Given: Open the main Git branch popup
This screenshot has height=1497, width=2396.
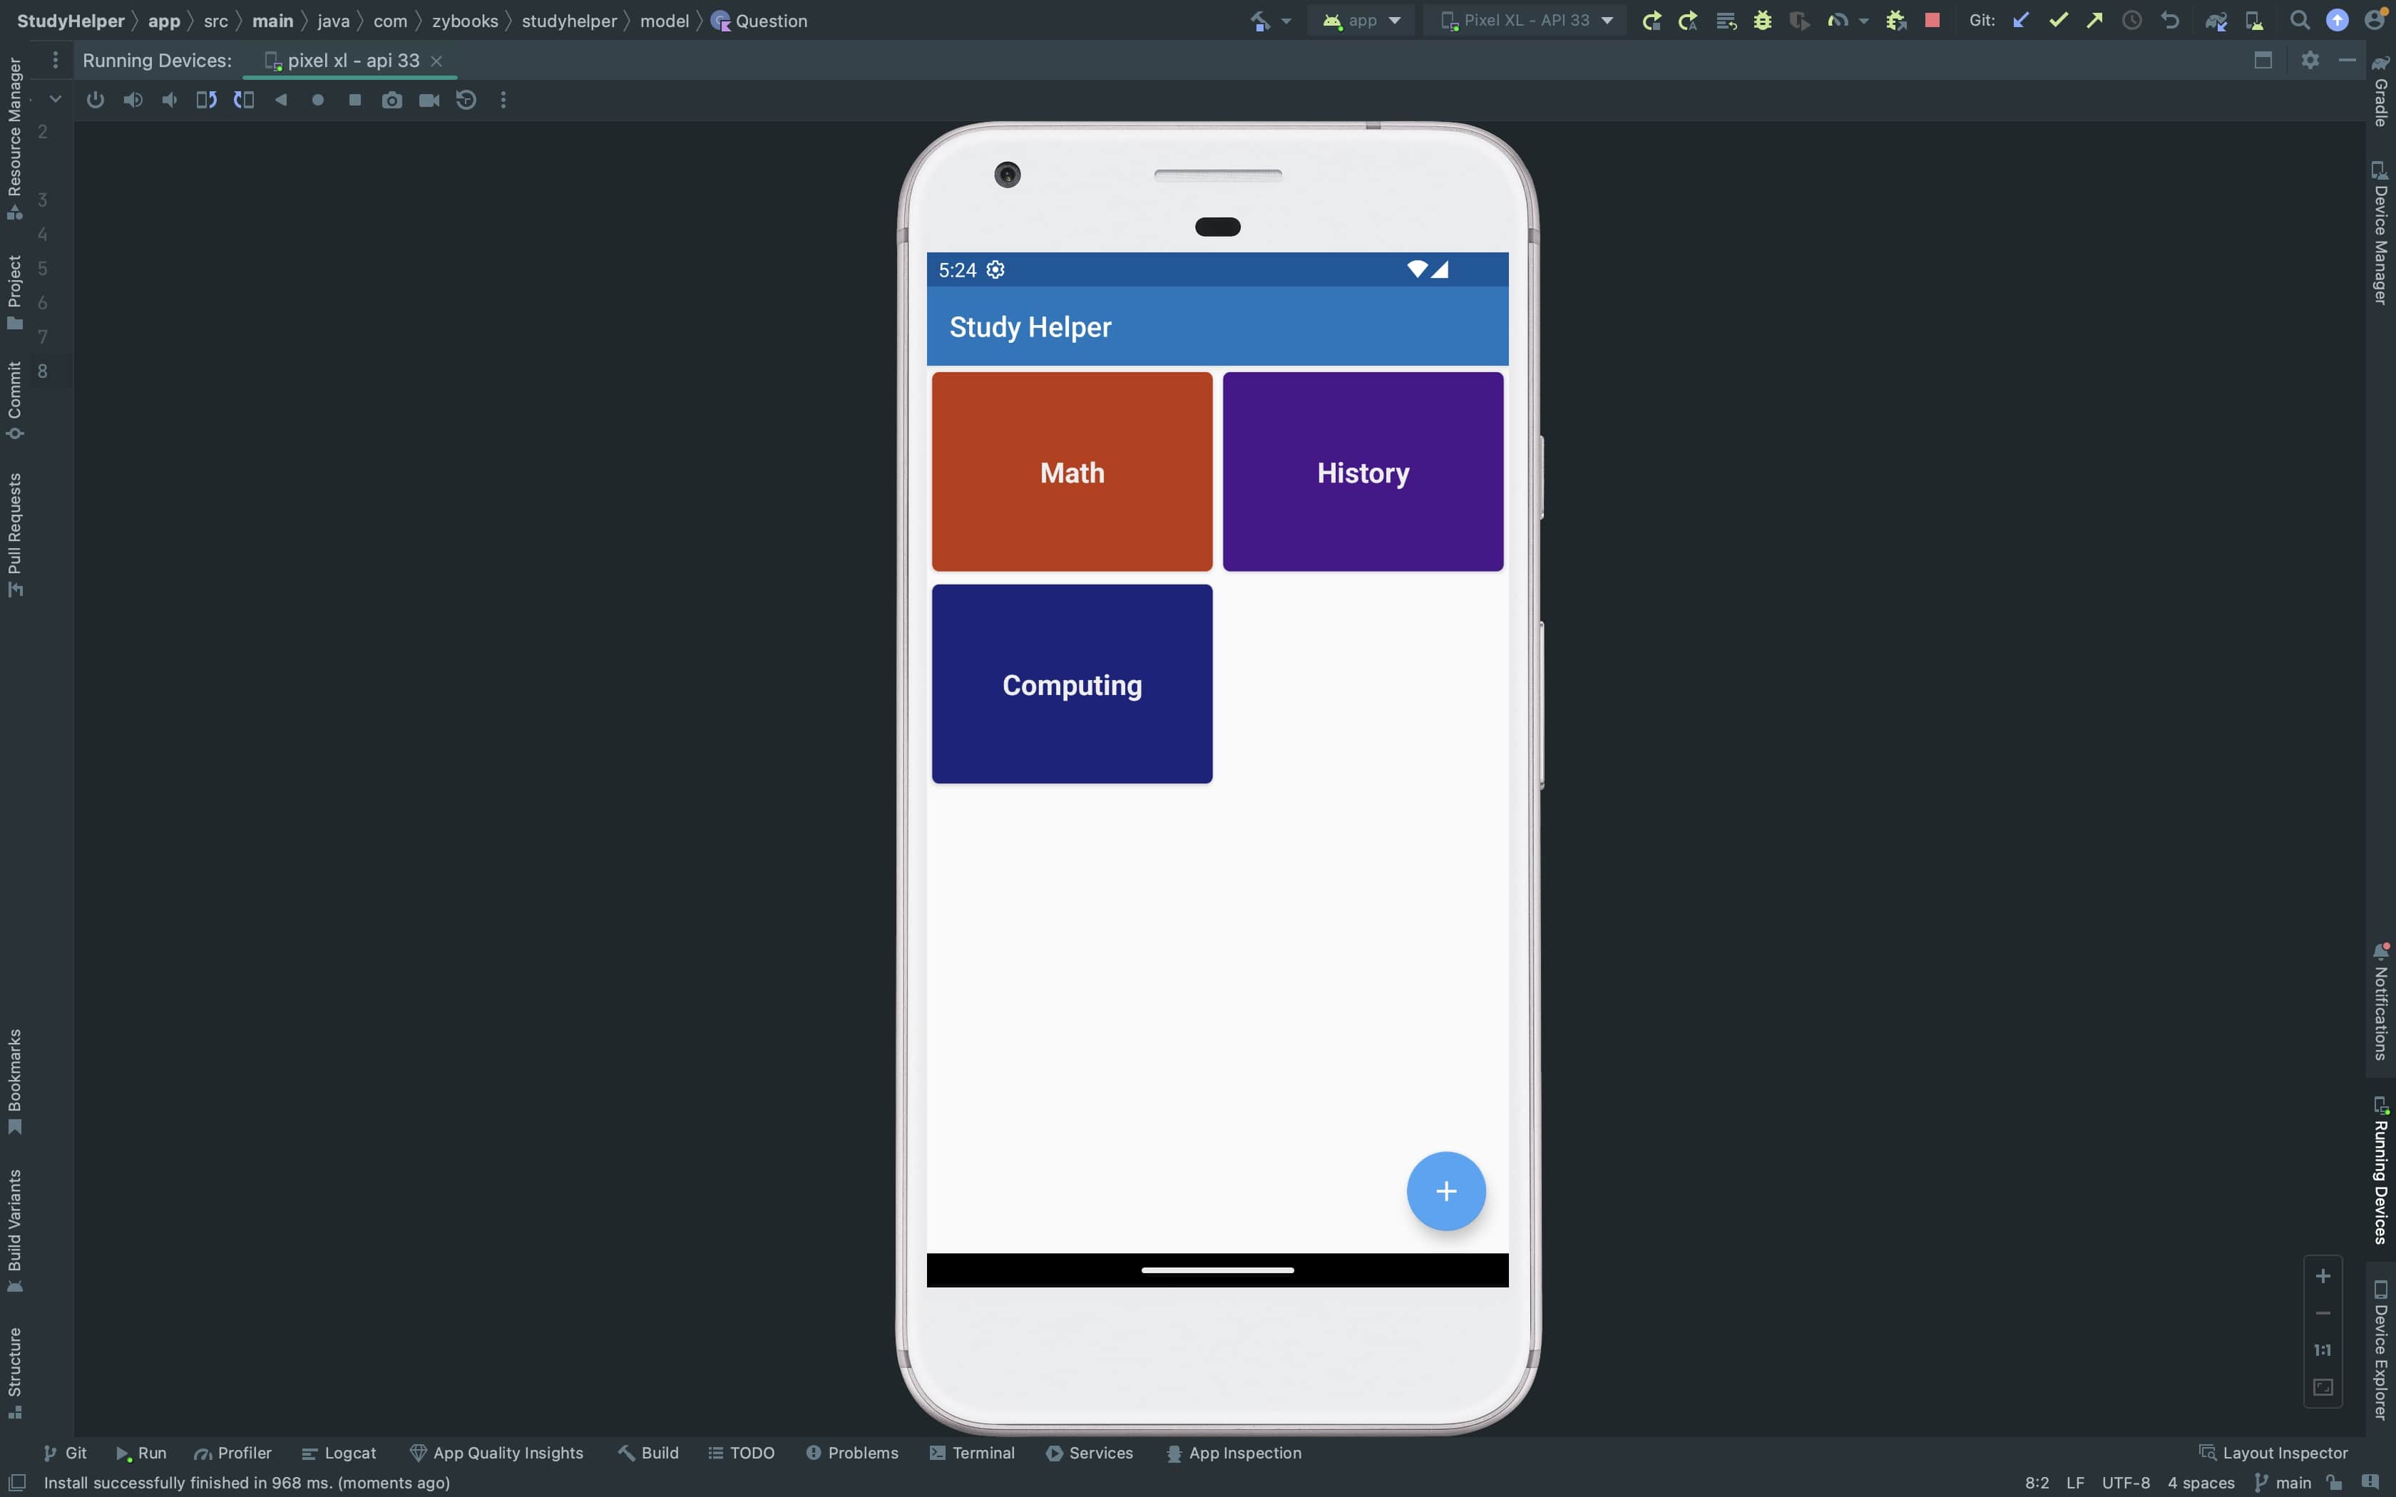Looking at the screenshot, I should pos(2282,1482).
